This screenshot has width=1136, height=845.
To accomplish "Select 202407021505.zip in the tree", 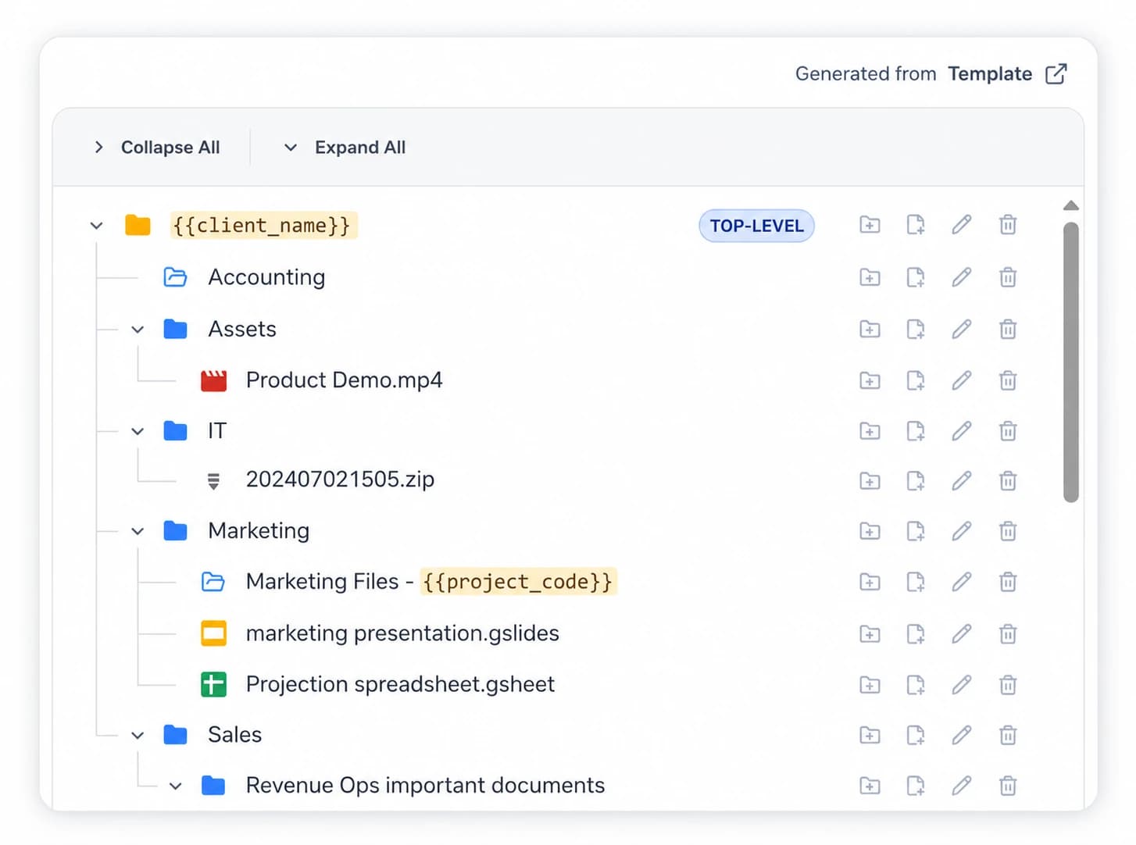I will click(x=340, y=480).
